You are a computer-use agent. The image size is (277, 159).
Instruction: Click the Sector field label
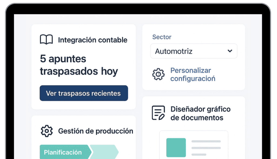tap(162, 37)
